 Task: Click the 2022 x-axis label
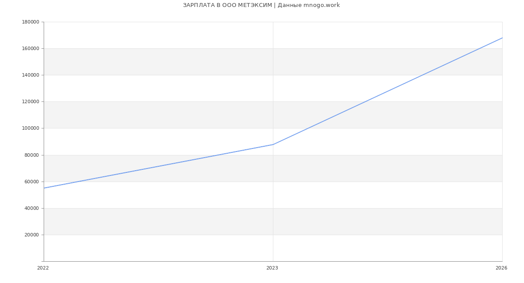(x=43, y=268)
